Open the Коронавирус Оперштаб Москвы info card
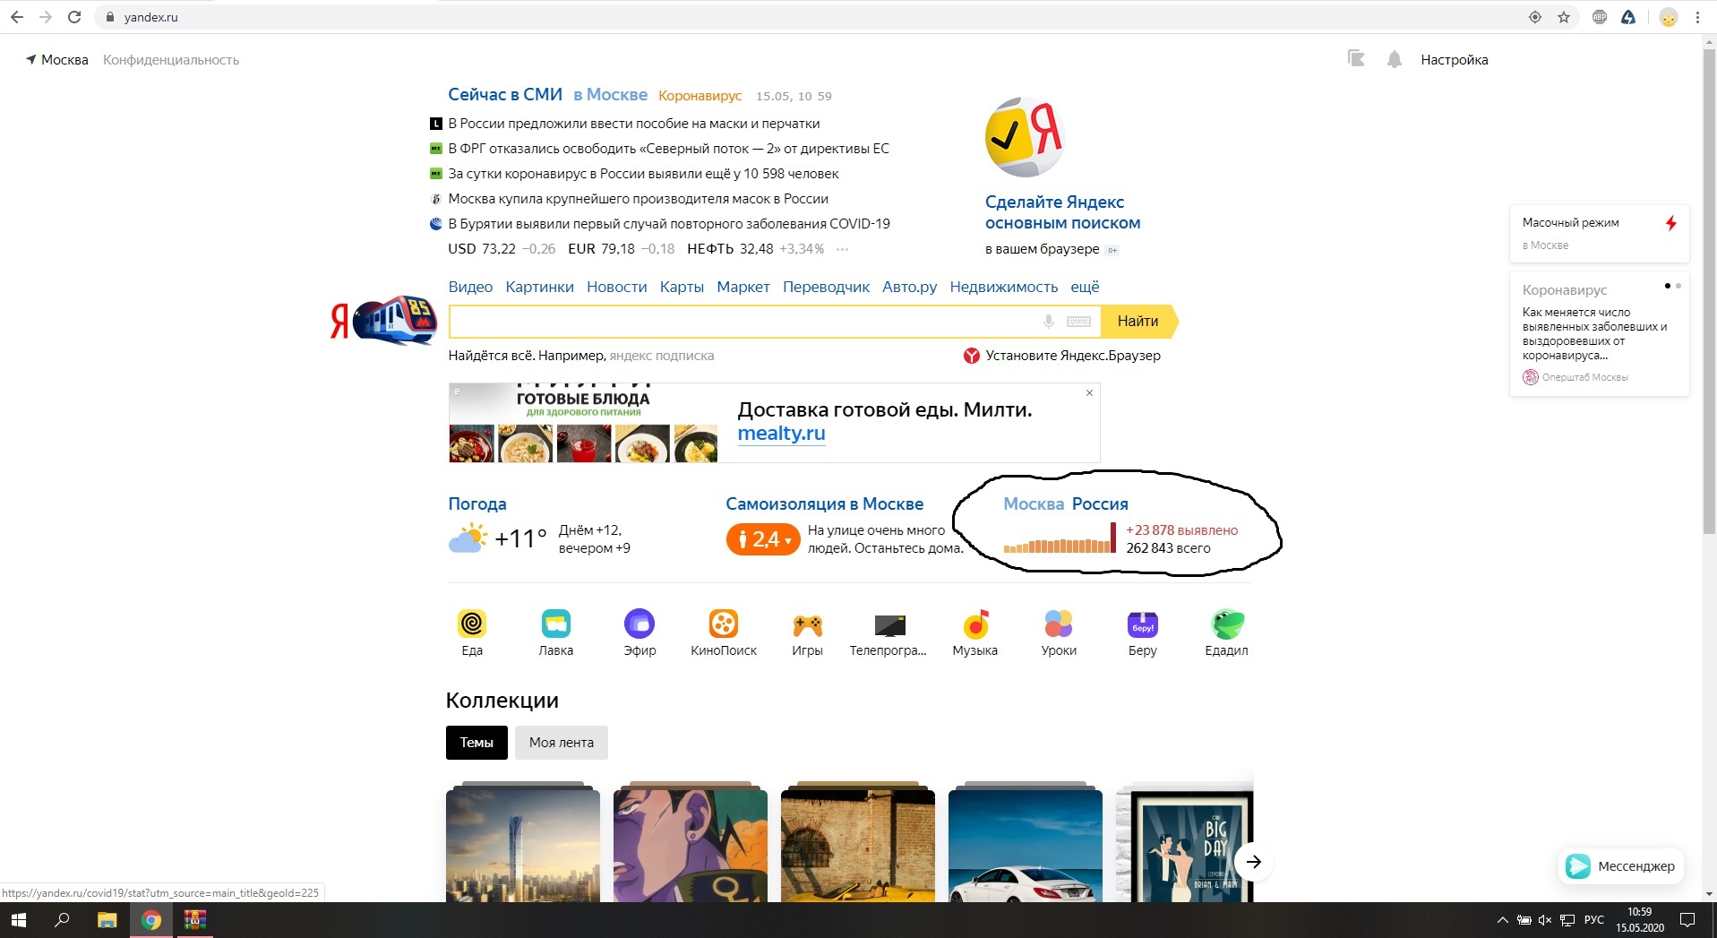 tap(1600, 334)
